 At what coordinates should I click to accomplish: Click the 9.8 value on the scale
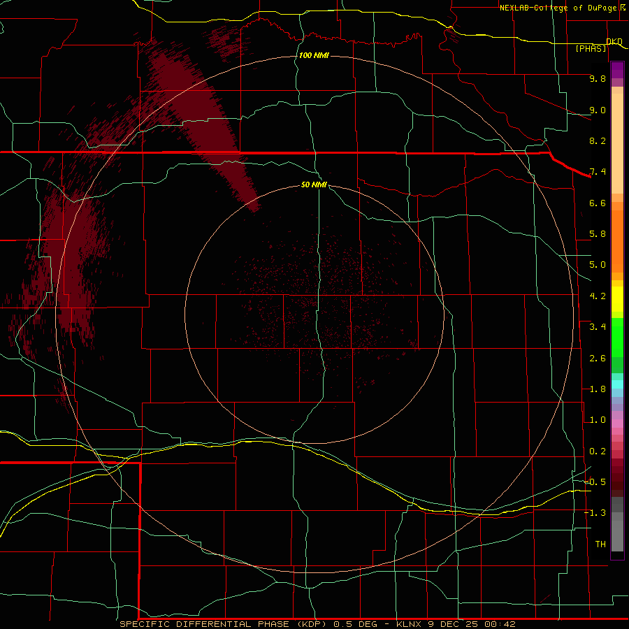pyautogui.click(x=598, y=78)
